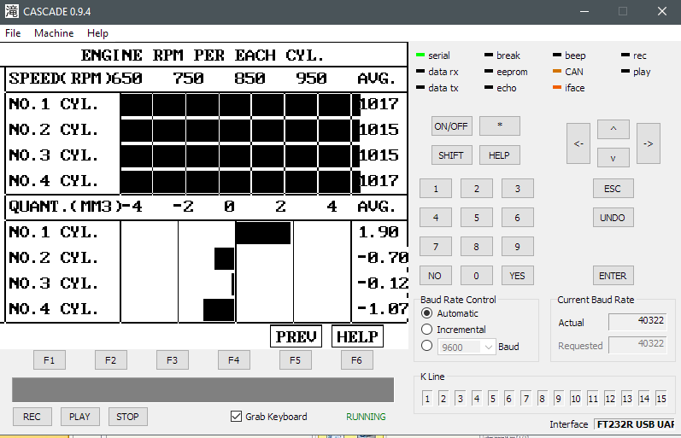681x438 pixels.
Task: Click PREV on the emulated display
Action: [x=296, y=336]
